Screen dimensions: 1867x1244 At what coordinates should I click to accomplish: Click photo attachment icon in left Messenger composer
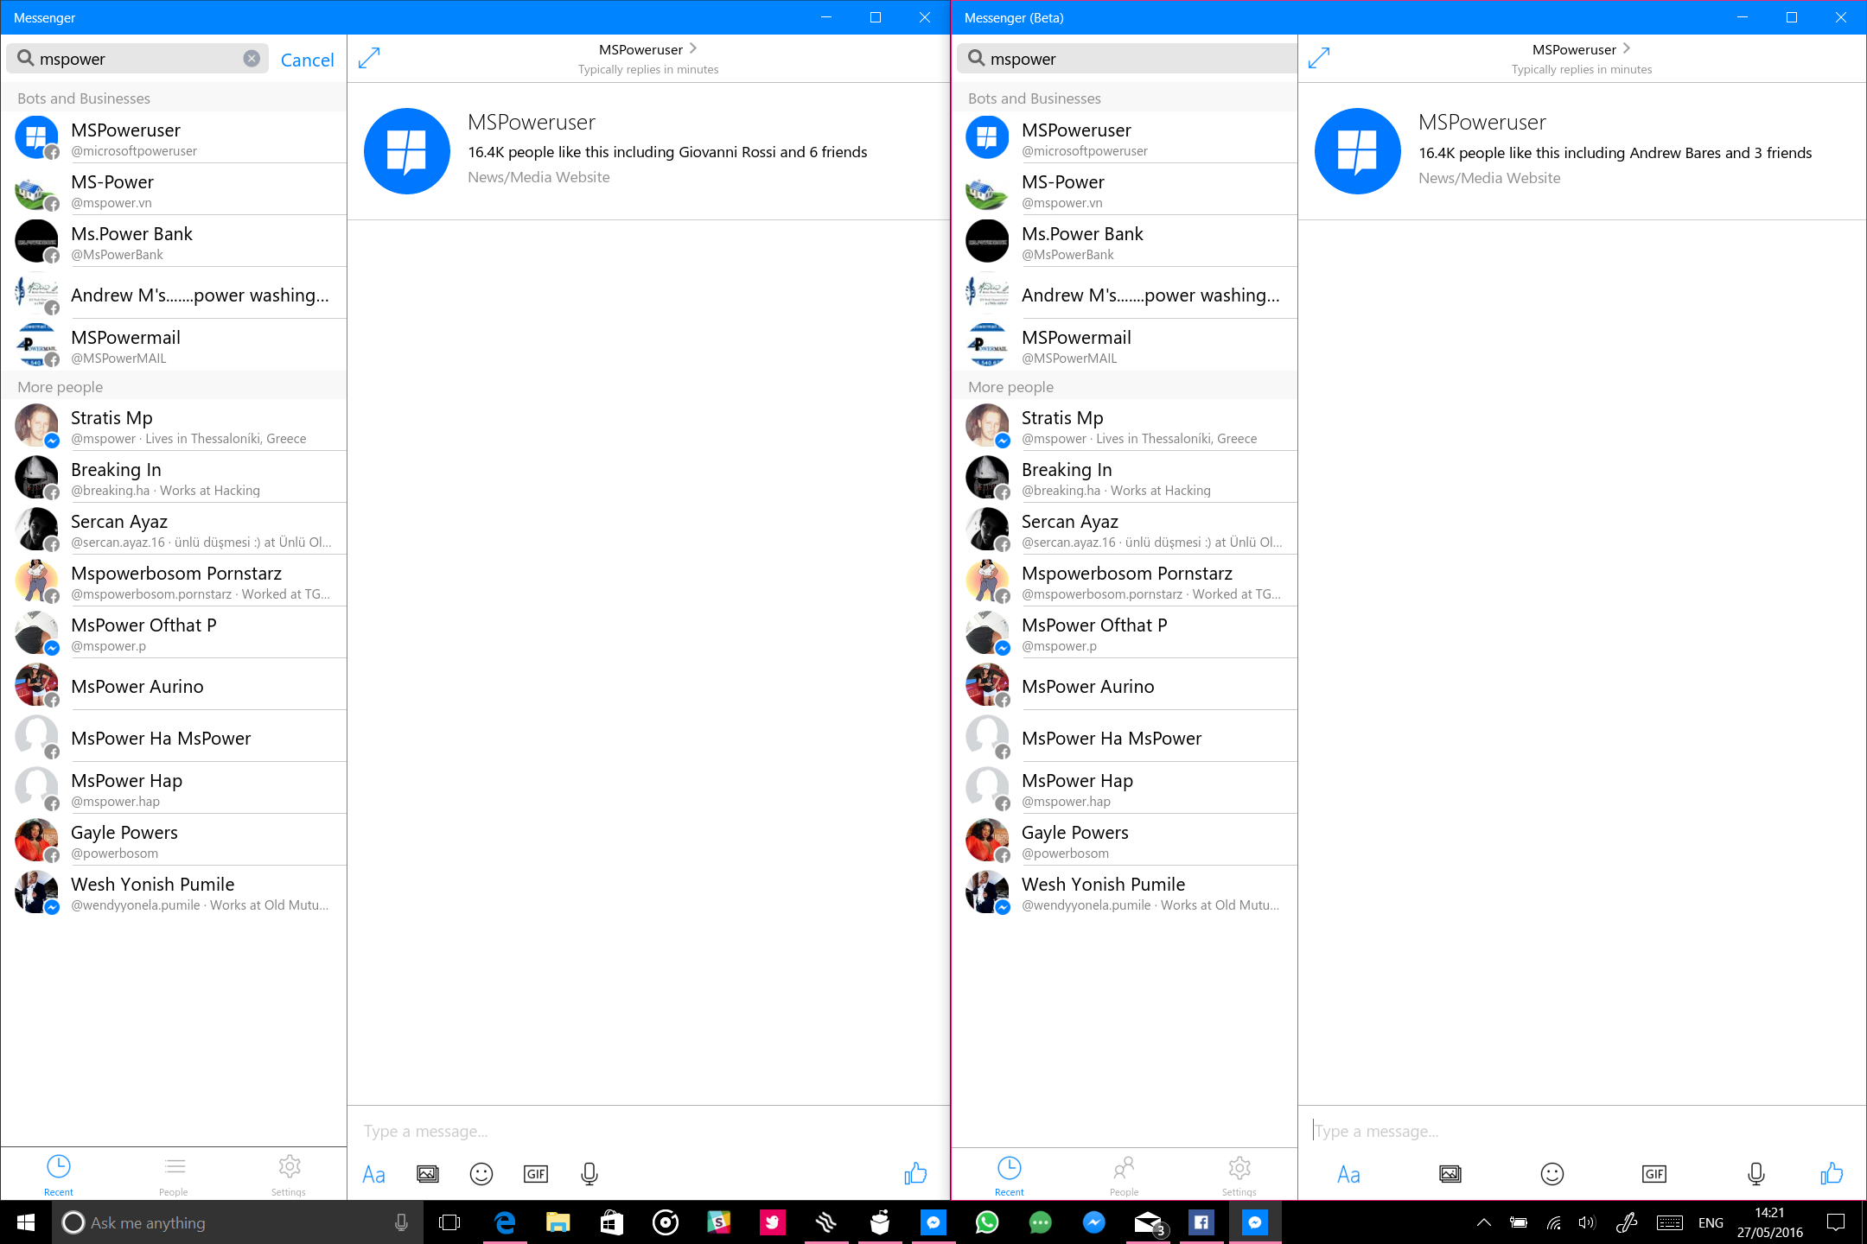pos(428,1173)
